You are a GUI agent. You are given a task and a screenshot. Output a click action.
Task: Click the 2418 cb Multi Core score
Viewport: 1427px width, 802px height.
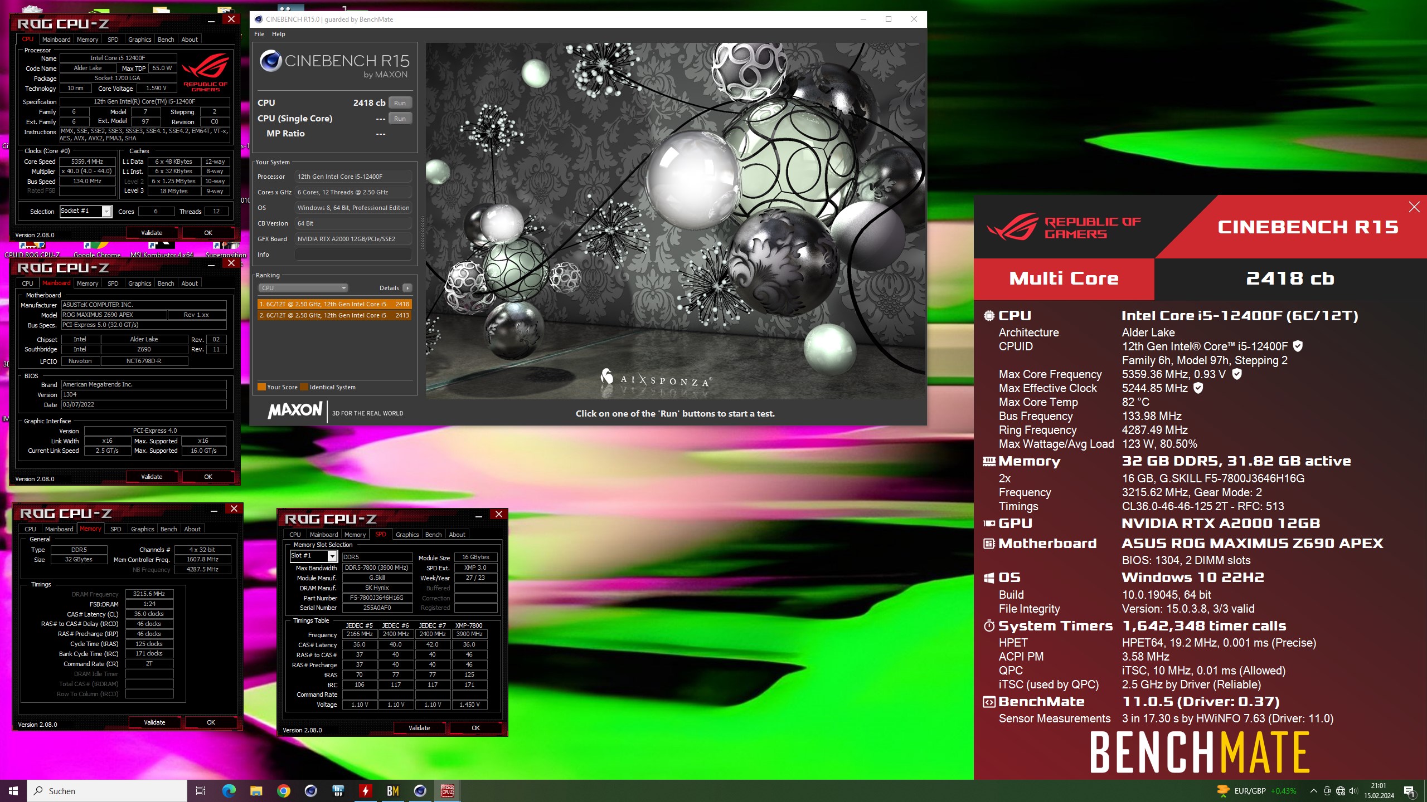(1290, 278)
